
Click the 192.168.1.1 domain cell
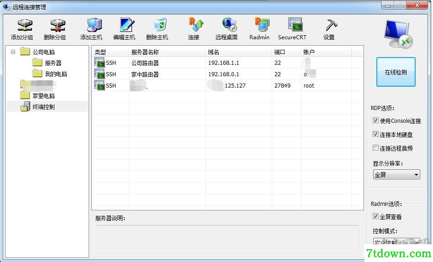(x=224, y=63)
